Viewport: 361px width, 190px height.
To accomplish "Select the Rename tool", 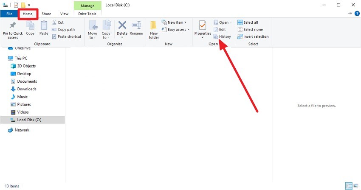I will [x=136, y=28].
